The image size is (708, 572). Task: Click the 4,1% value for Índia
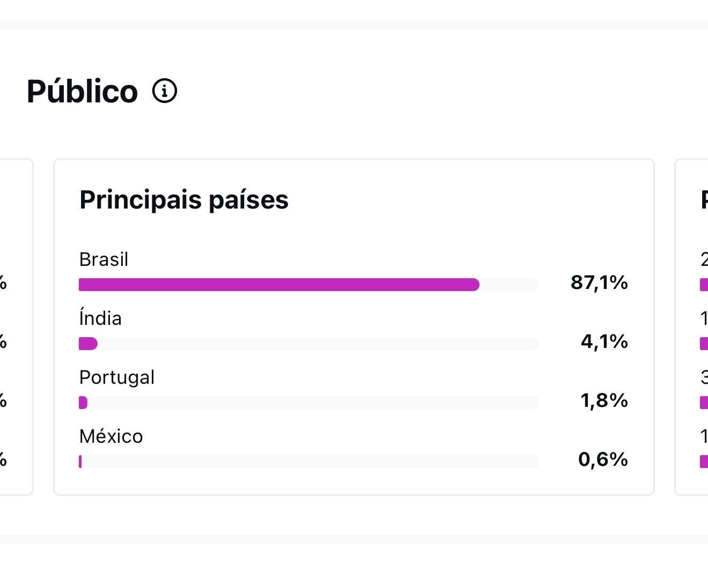604,341
